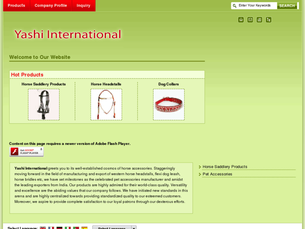Open the Company Profile menu
The height and width of the screenshot is (229, 305).
[x=51, y=5]
